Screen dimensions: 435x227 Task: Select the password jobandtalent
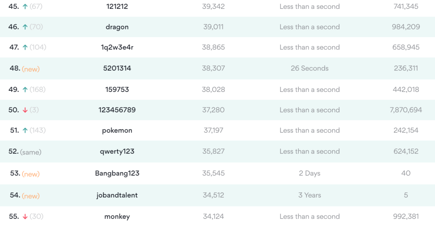coord(117,195)
